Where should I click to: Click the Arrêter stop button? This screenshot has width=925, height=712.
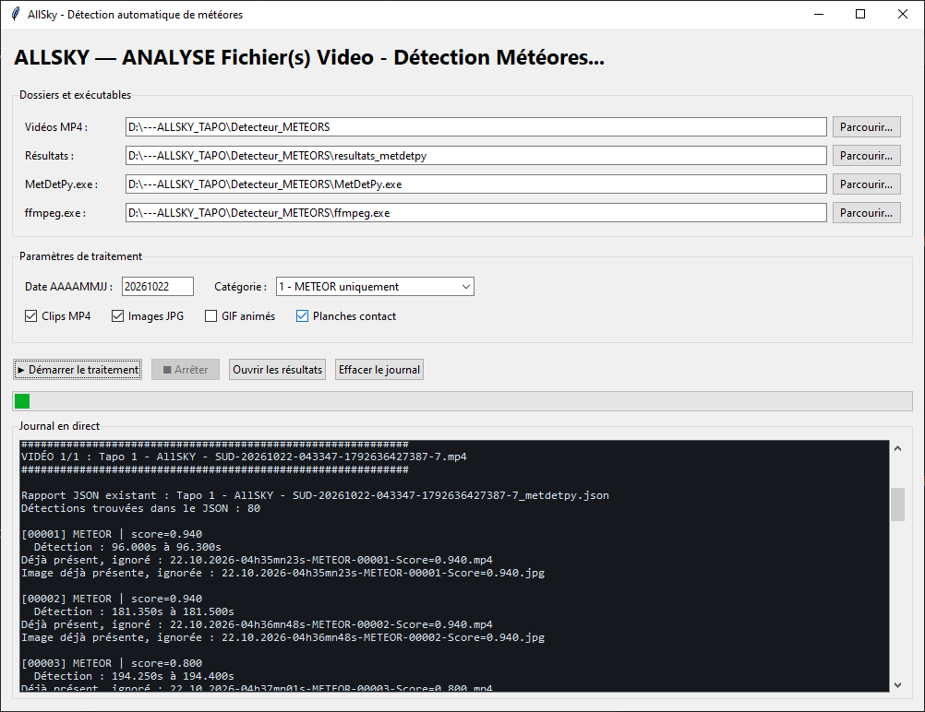pos(186,370)
